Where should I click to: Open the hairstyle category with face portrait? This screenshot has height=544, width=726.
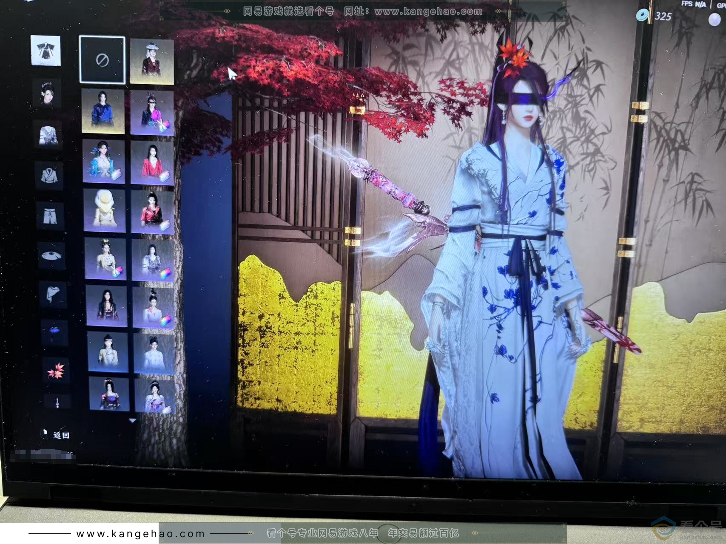click(47, 93)
